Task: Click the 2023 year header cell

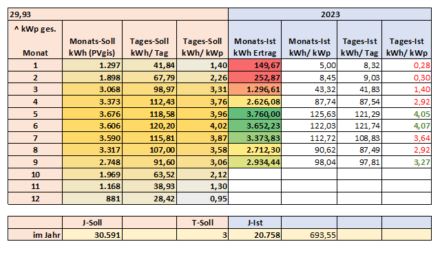Action: pyautogui.click(x=330, y=14)
